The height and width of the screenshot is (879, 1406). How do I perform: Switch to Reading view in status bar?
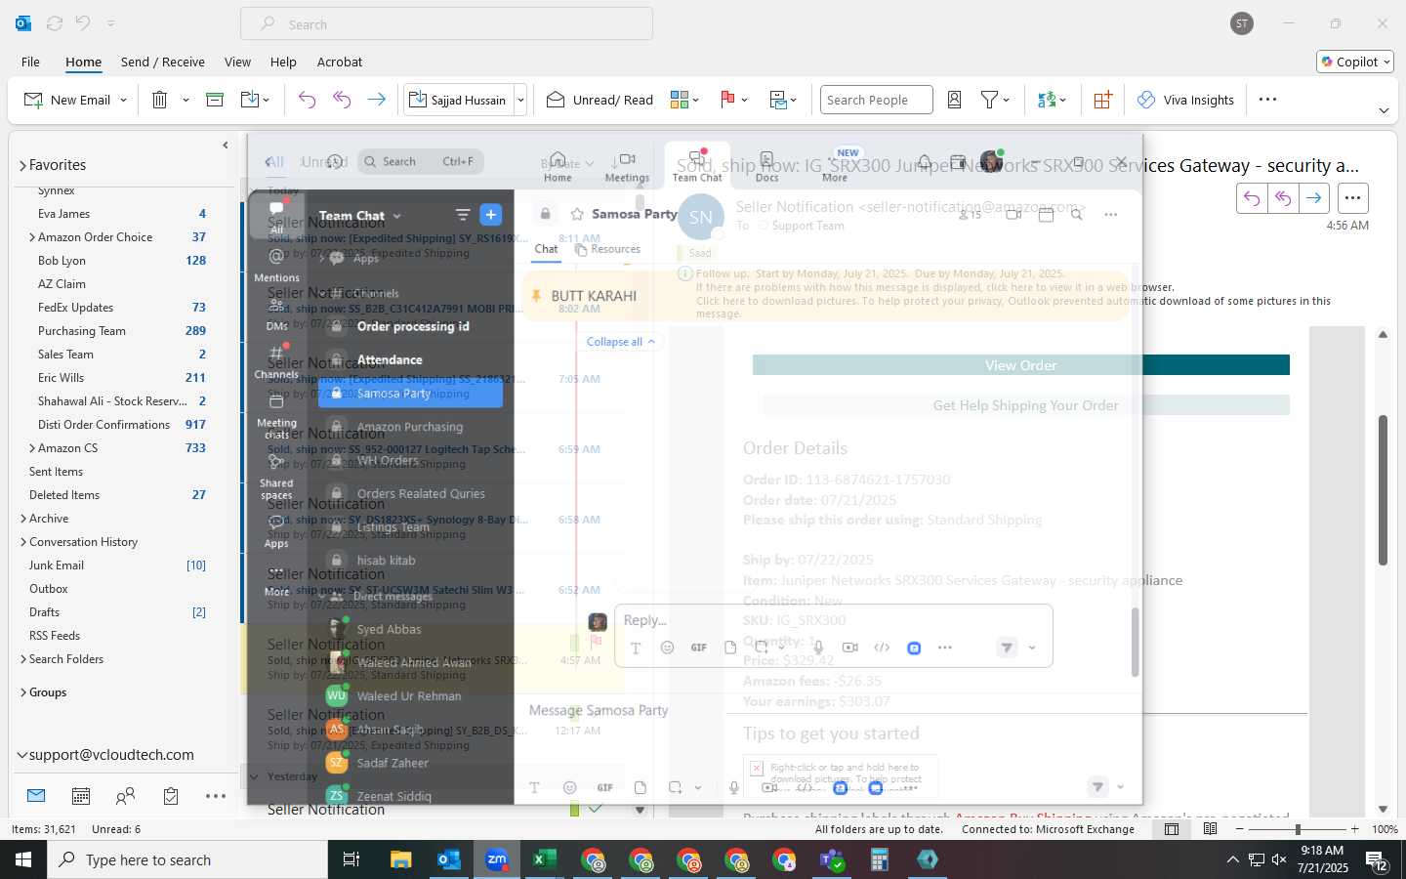click(1210, 829)
